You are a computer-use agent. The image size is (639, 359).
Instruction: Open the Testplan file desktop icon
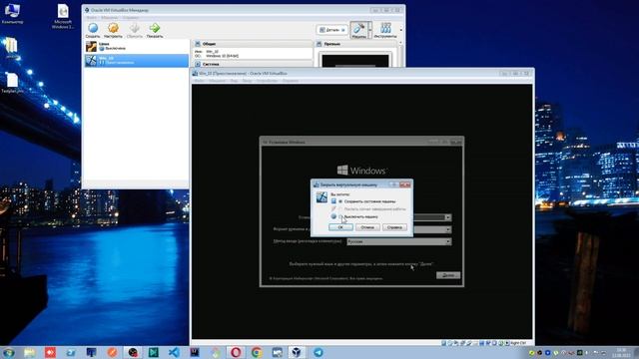12,83
